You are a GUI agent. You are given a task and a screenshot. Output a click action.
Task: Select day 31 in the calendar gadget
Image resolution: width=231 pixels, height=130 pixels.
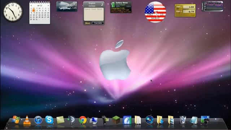pyautogui.click(x=37, y=19)
